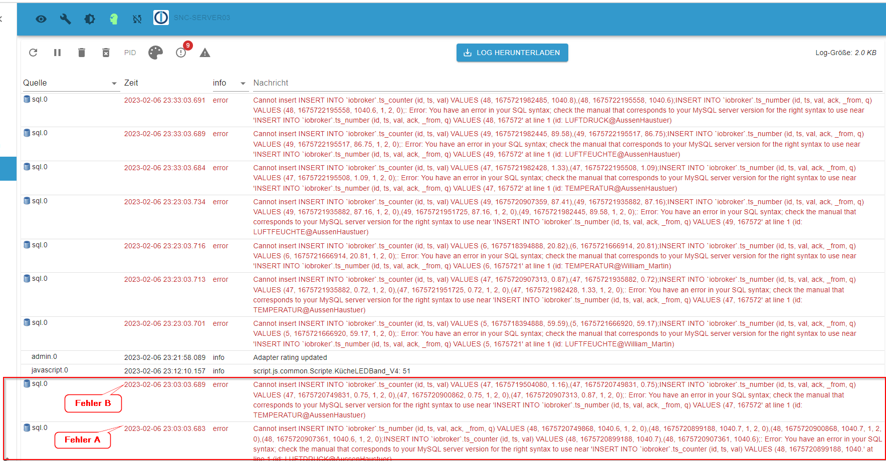Select timestamp 2023-02-06 23:23:03.713
886x461 pixels.
click(x=165, y=279)
